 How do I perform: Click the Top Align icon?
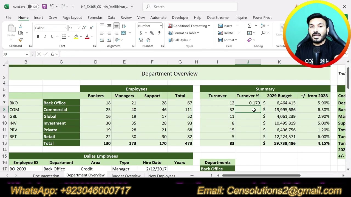click(x=102, y=26)
